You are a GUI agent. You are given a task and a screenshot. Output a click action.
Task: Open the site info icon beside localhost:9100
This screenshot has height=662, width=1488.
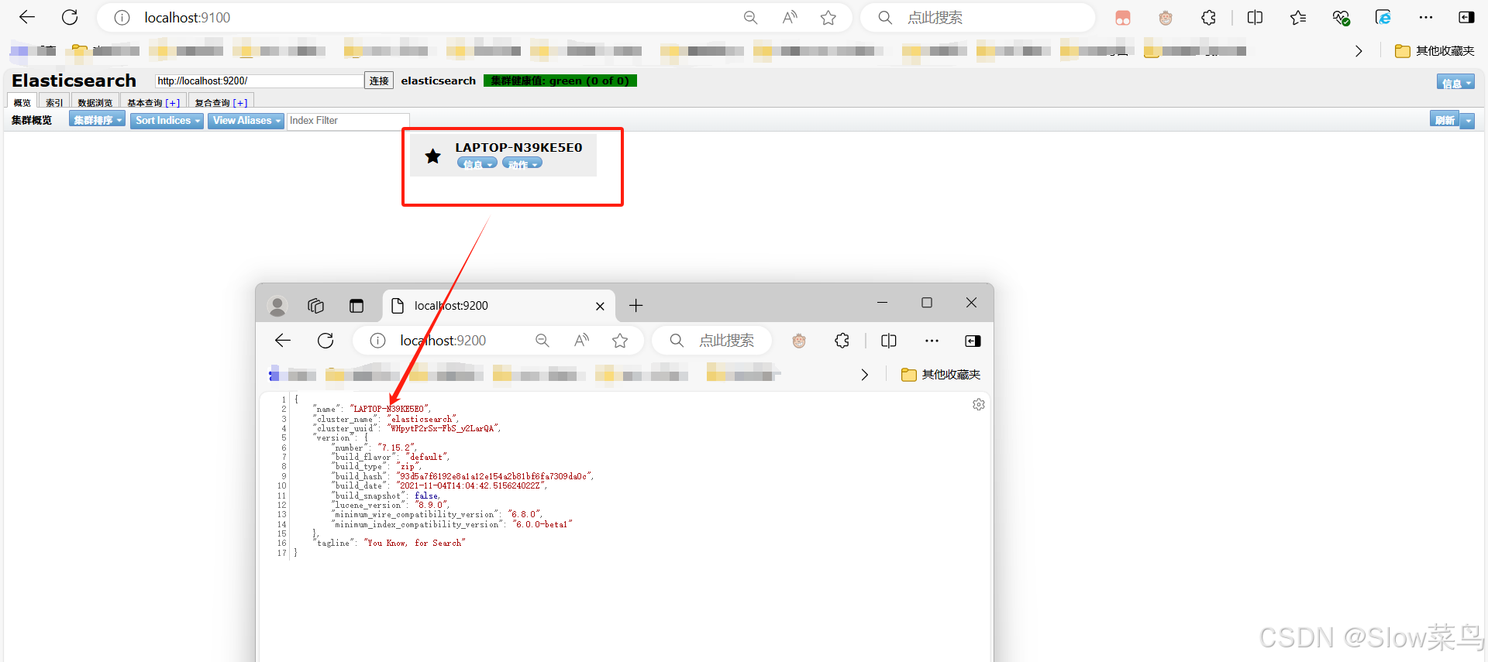122,18
